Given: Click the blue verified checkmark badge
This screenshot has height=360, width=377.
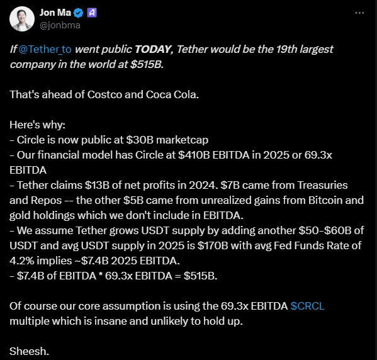Looking at the screenshot, I should point(78,13).
